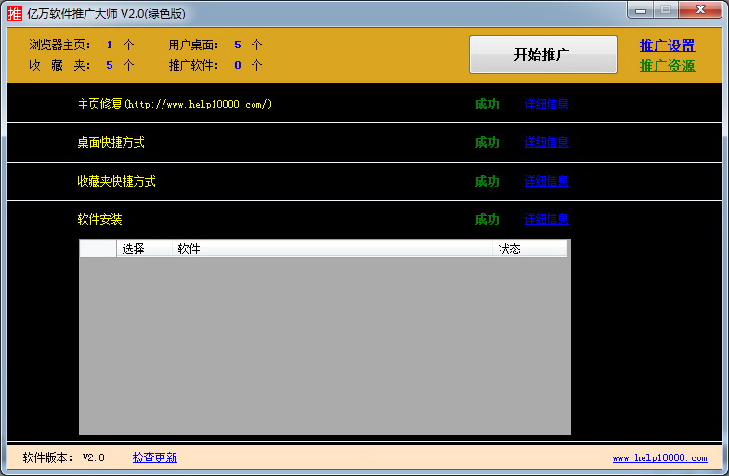Open the www.help10000.com website link
The height and width of the screenshot is (476, 729).
tap(659, 457)
